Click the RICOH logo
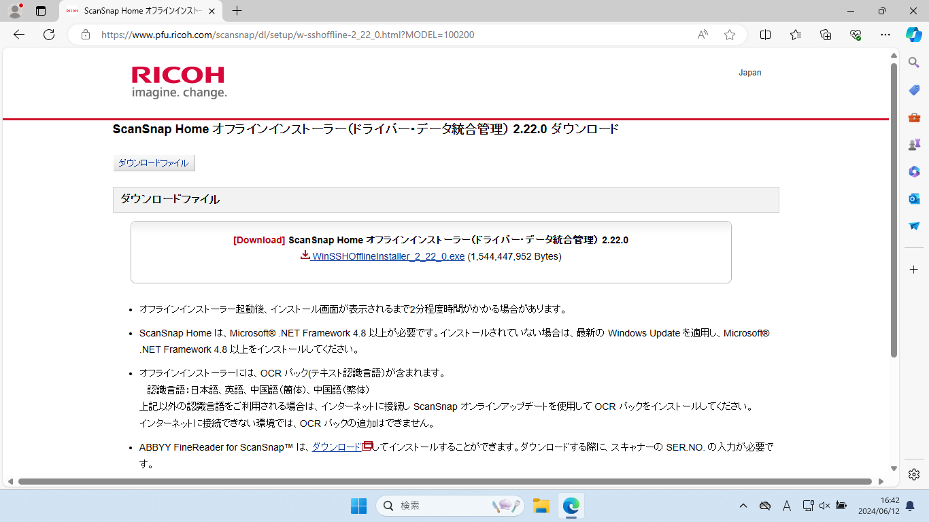929x522 pixels. 179,82
